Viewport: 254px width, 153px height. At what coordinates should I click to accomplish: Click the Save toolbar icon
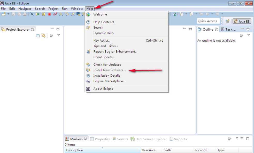point(13,14)
